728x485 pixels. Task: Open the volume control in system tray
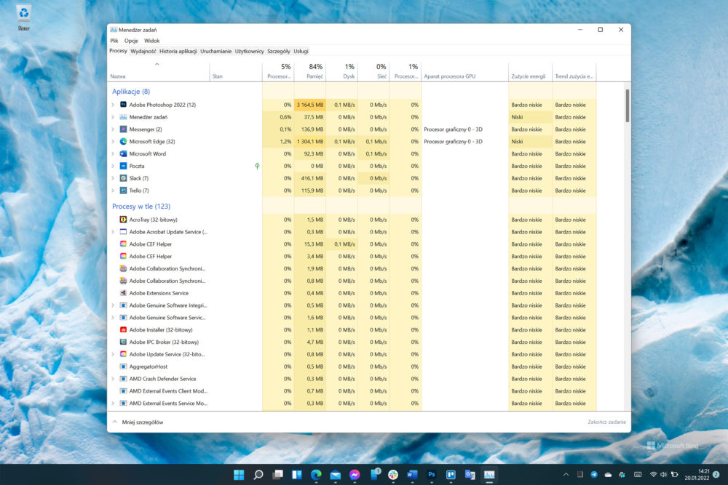pyautogui.click(x=663, y=474)
